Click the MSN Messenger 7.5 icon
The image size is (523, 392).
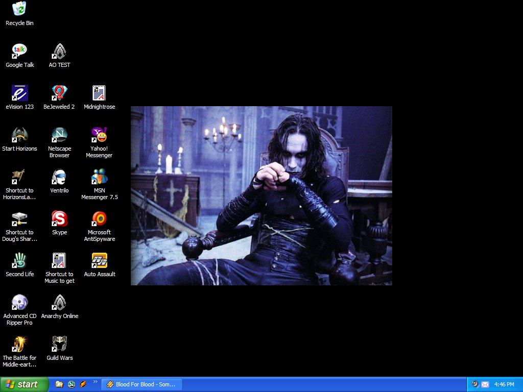pyautogui.click(x=99, y=177)
